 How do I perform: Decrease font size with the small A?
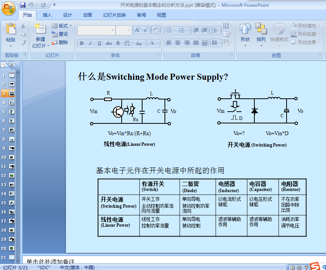tap(145, 30)
